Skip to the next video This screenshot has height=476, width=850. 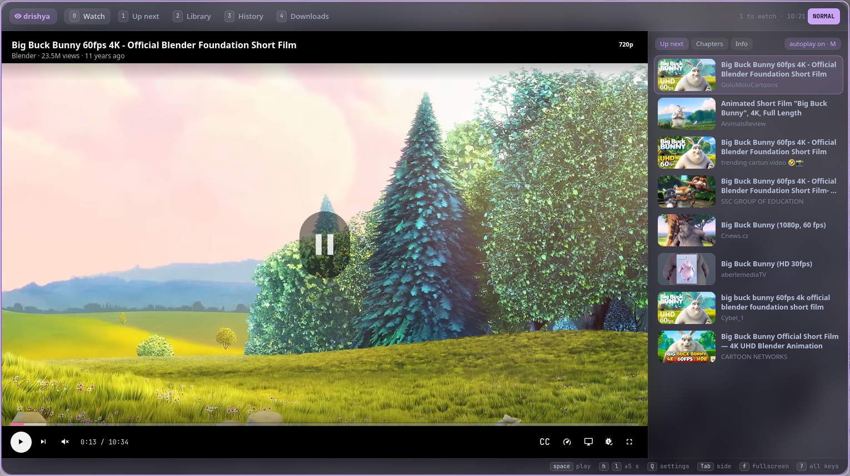43,442
